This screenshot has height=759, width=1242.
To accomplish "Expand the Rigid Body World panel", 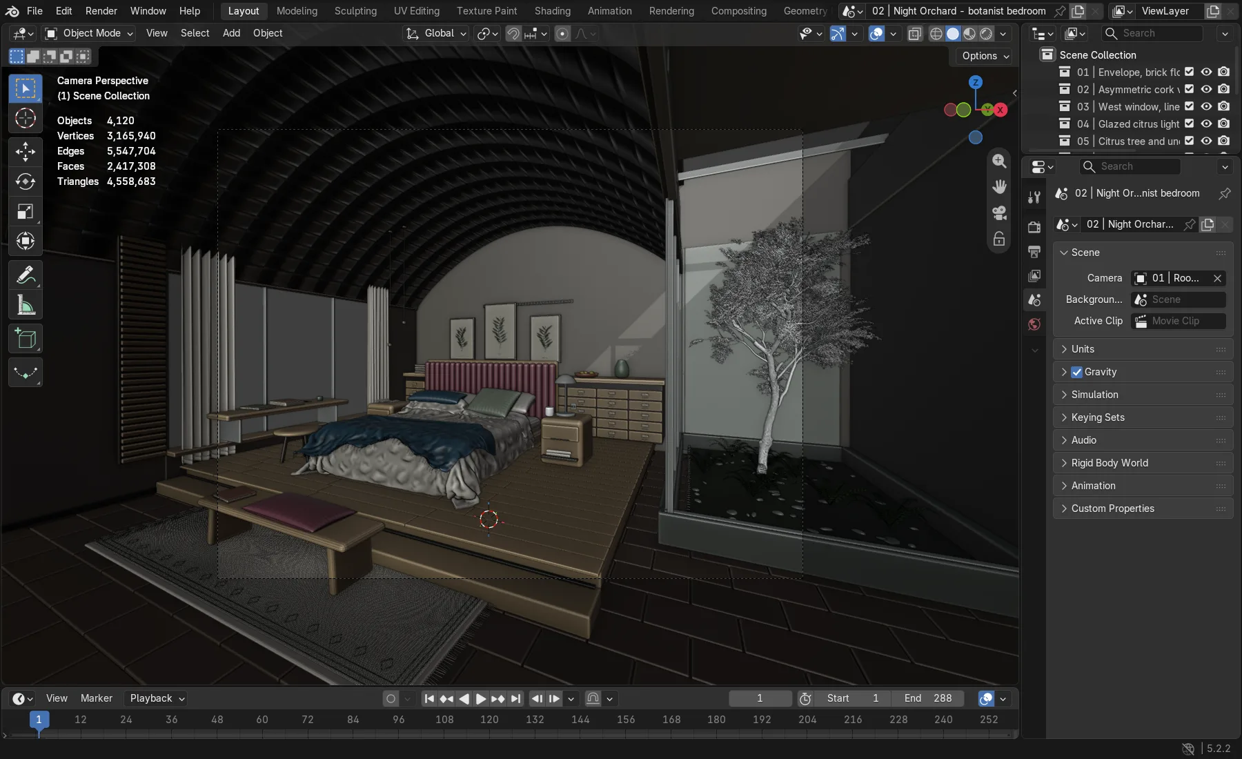I will point(1143,463).
